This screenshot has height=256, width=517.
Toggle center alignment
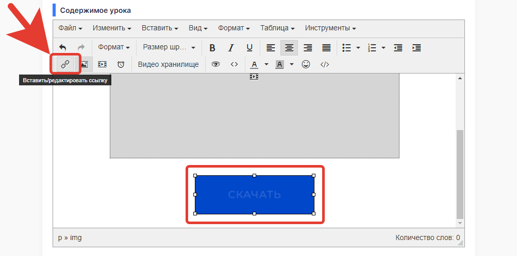(x=289, y=48)
